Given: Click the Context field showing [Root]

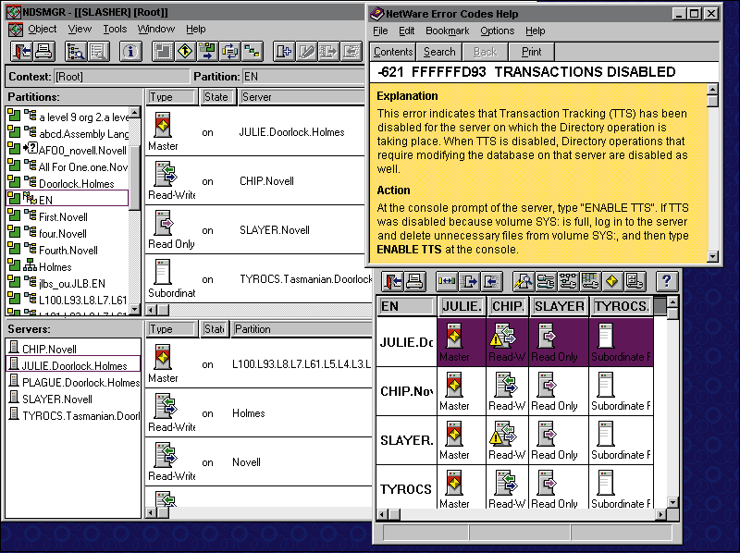Looking at the screenshot, I should coord(122,77).
